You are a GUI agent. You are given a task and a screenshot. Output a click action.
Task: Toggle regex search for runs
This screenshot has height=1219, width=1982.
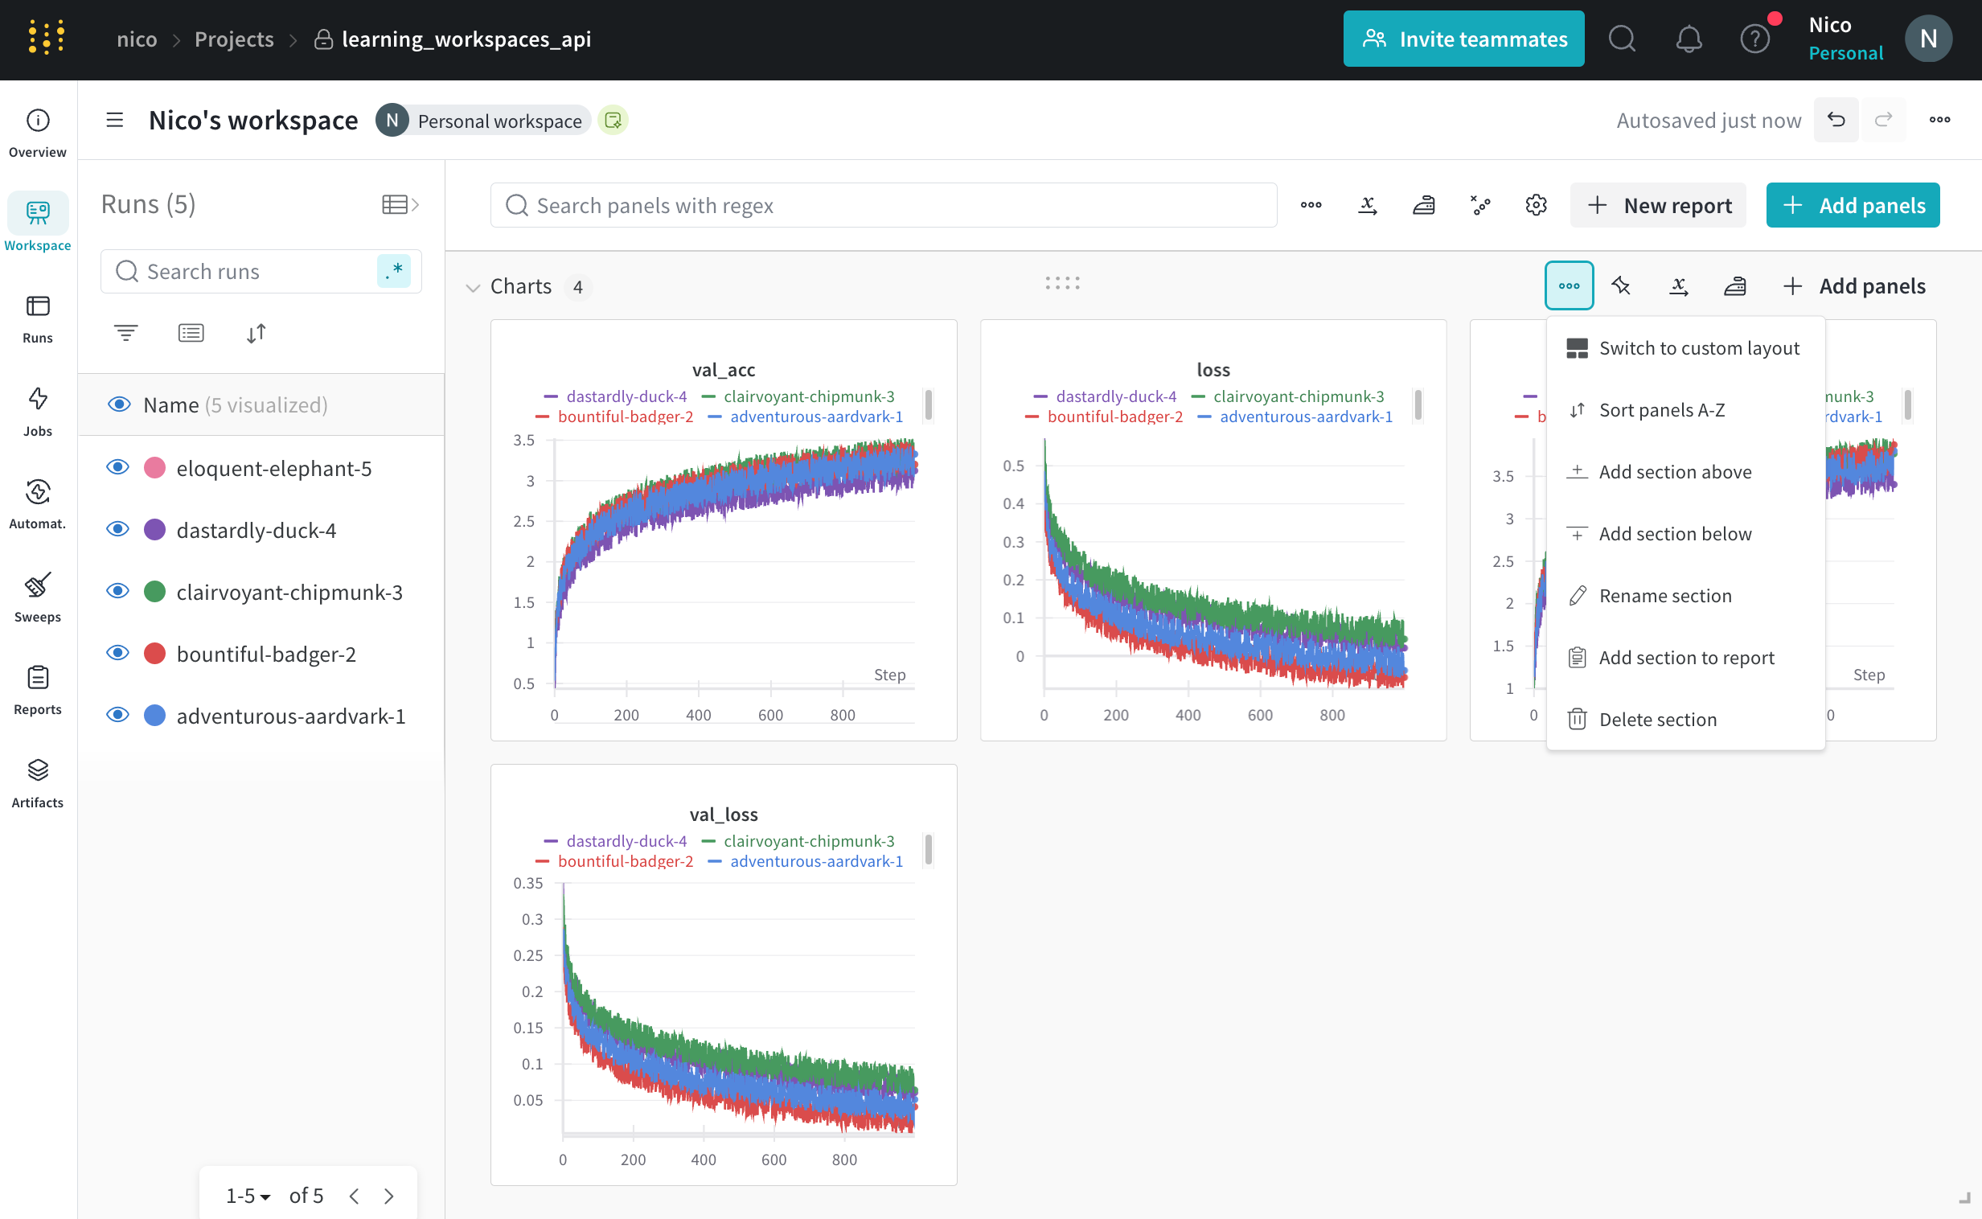coord(393,271)
